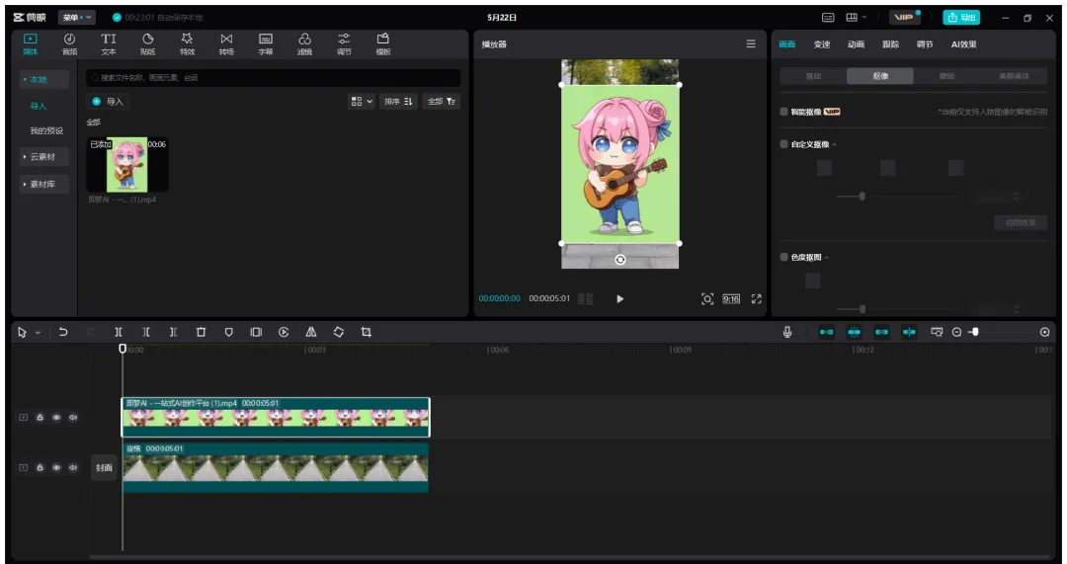Toggle visibility eye on the top video track
Screen dimensions: 1067x564
point(56,417)
